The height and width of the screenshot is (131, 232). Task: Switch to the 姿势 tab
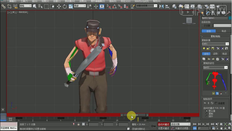pyautogui.click(x=215, y=54)
